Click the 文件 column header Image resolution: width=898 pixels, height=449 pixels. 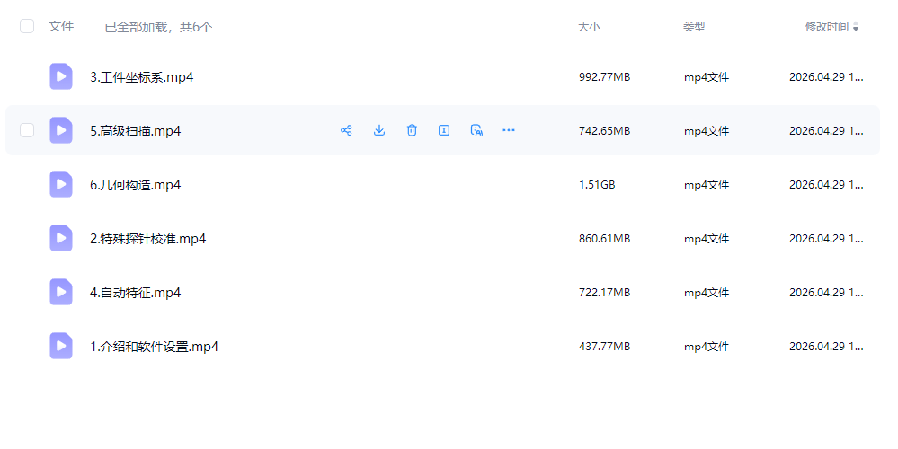(x=61, y=26)
